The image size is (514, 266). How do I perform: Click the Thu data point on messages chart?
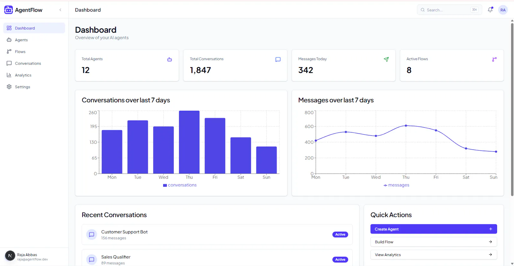pos(406,125)
